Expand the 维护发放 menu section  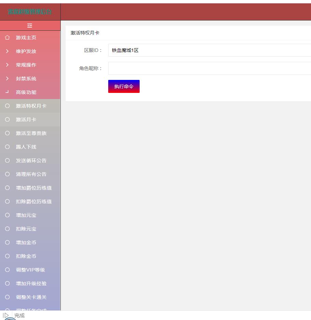point(26,51)
